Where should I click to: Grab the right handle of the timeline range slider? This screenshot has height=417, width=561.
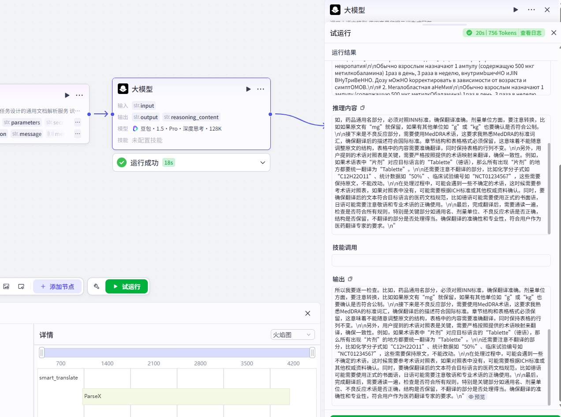tap(312, 353)
